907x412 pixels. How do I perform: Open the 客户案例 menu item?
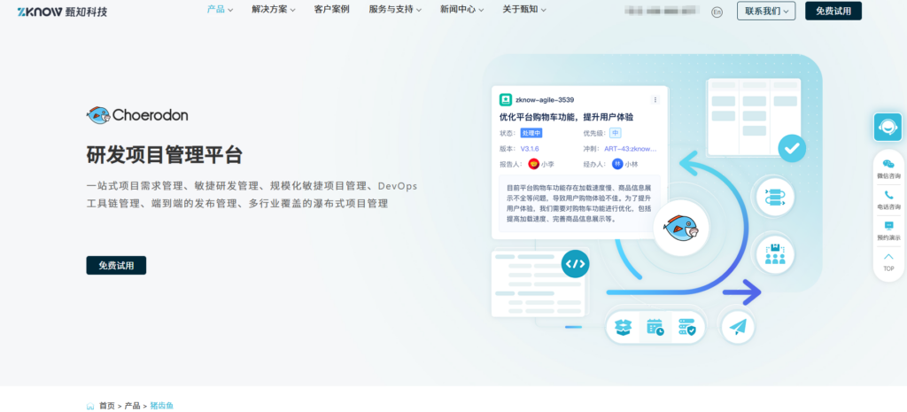[x=331, y=10]
